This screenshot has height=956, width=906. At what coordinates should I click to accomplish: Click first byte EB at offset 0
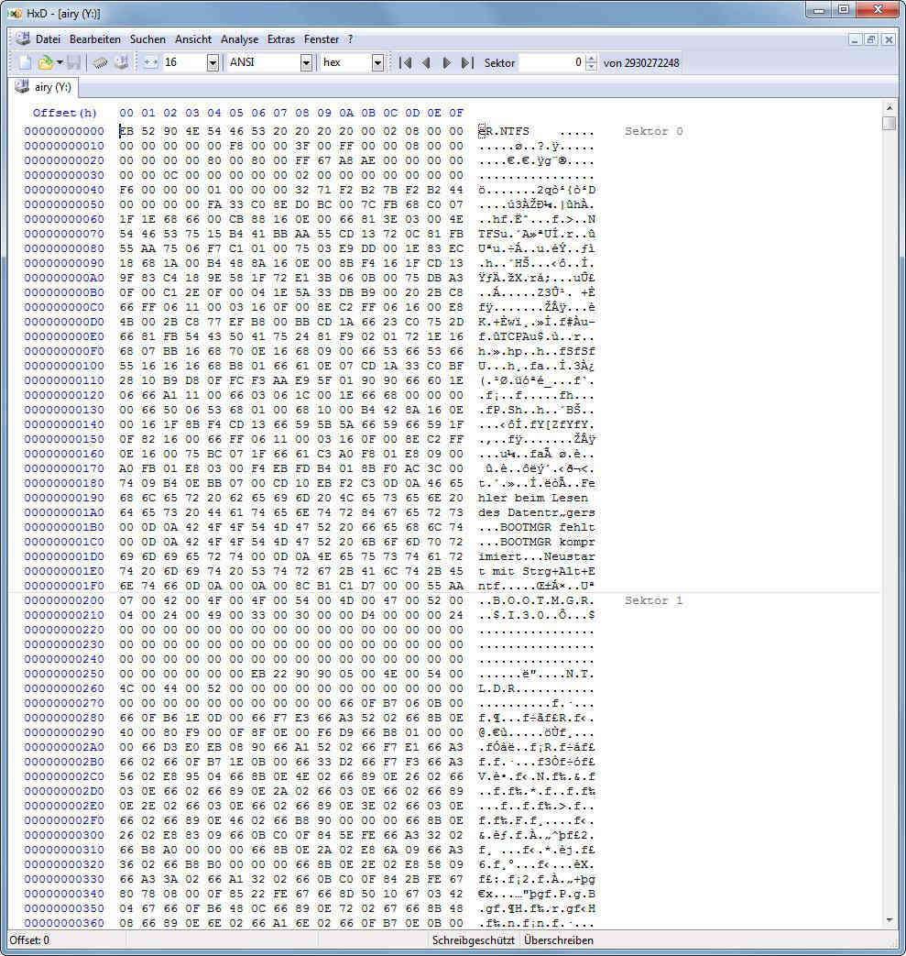tap(126, 131)
